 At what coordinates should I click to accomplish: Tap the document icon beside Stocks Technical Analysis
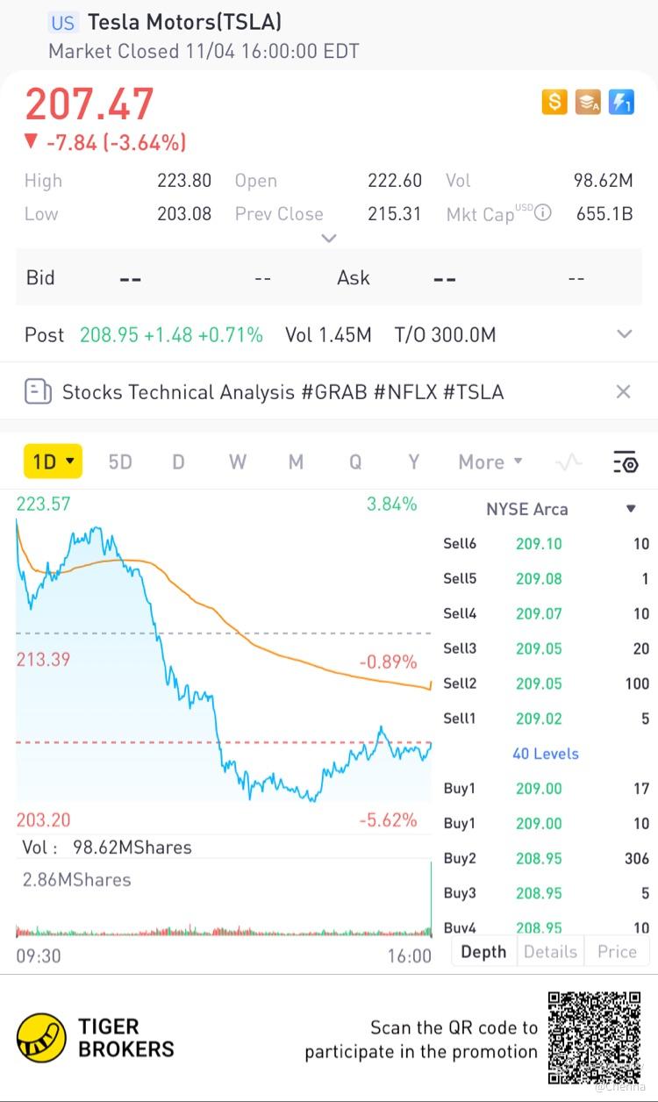tap(38, 391)
